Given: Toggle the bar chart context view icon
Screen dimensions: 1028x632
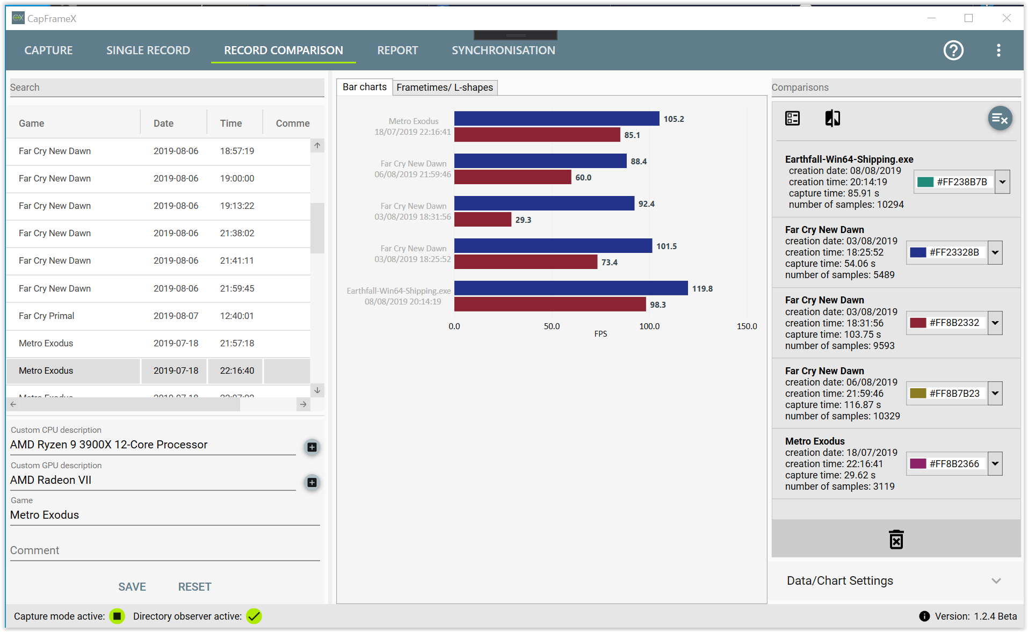Looking at the screenshot, I should (x=792, y=118).
